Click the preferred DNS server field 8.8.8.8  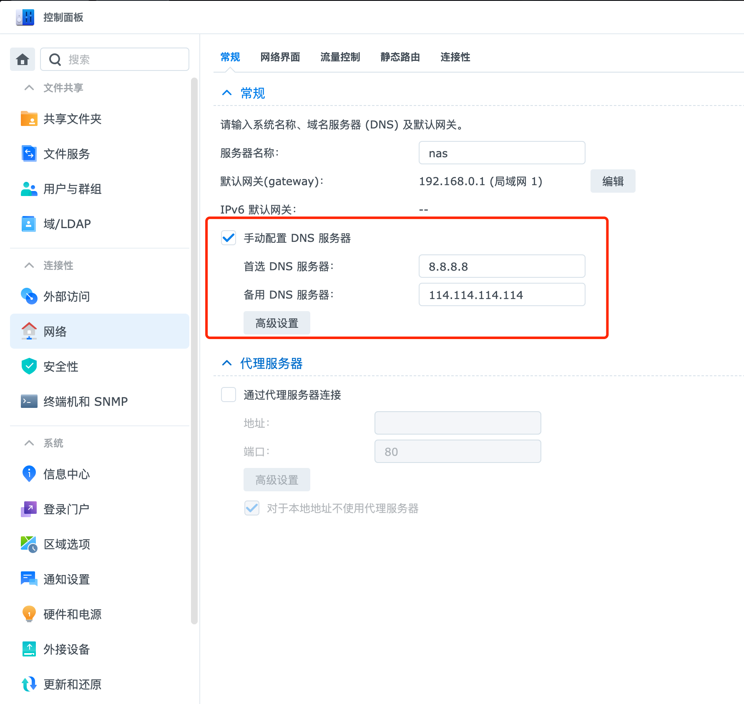coord(502,267)
